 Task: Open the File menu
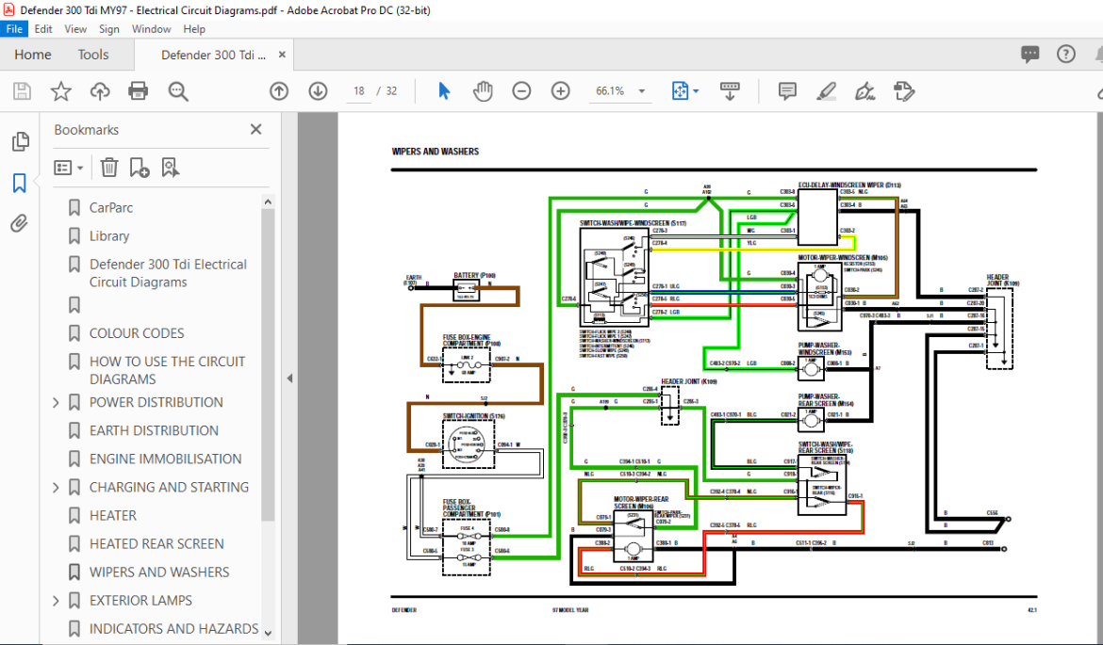pyautogui.click(x=13, y=29)
